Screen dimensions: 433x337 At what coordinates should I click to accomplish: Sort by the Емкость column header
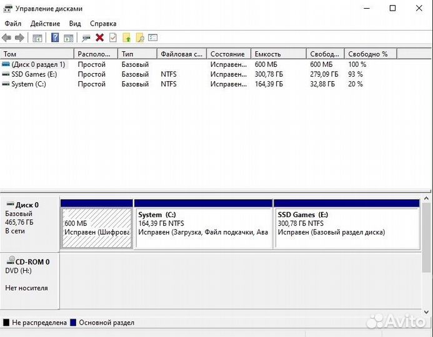click(279, 54)
